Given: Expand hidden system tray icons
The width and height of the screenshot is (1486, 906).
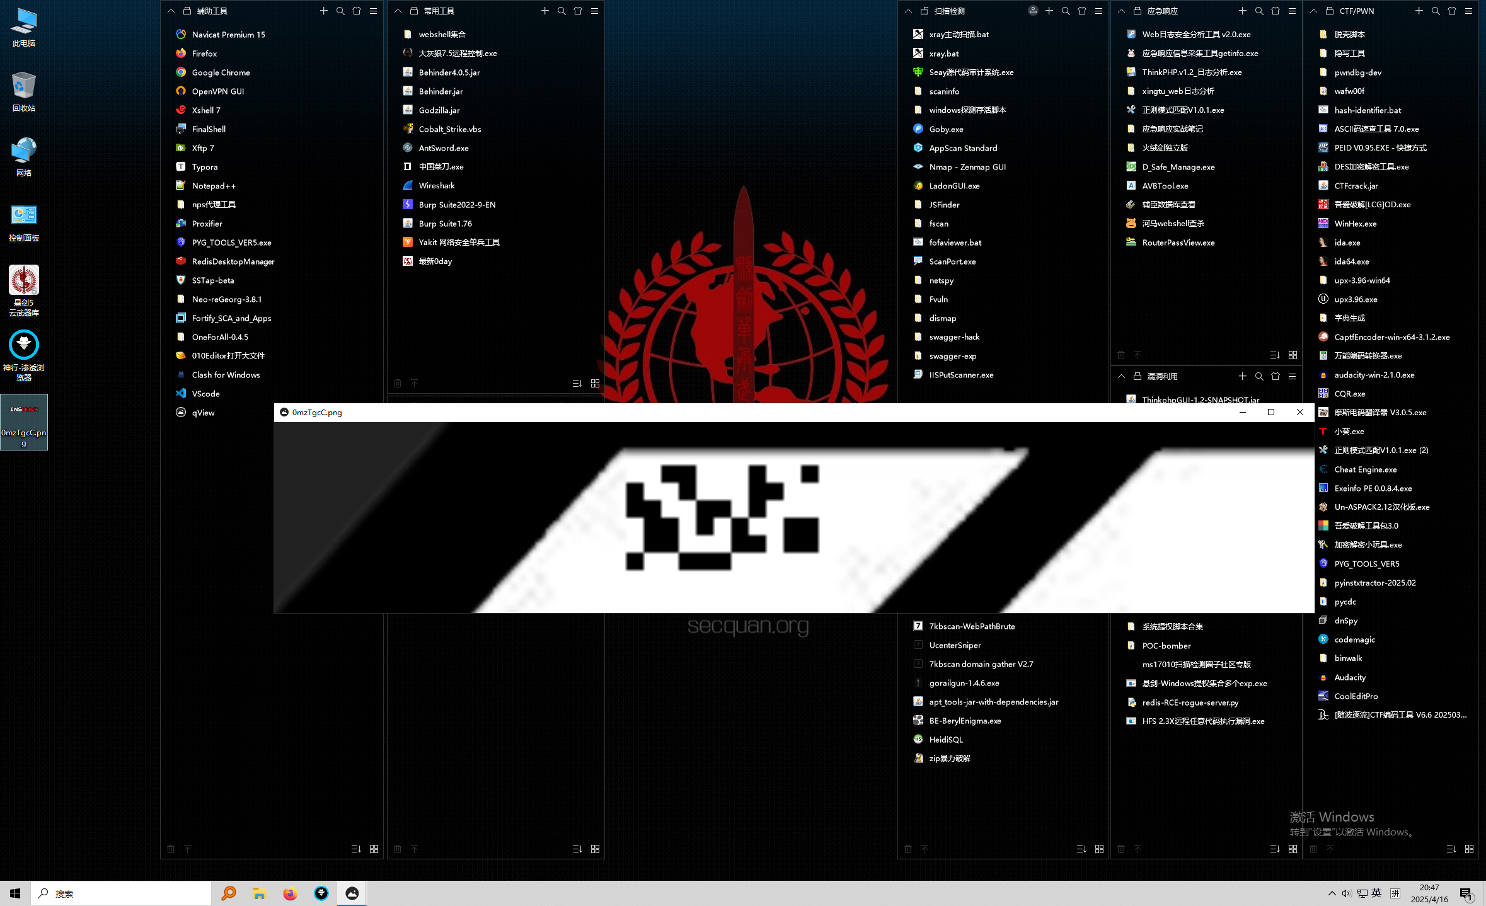Looking at the screenshot, I should [x=1332, y=893].
